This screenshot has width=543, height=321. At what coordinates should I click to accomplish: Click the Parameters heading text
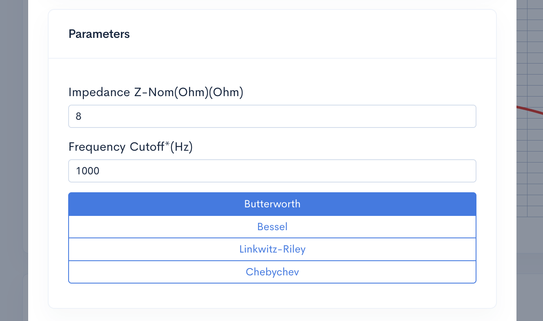point(99,34)
